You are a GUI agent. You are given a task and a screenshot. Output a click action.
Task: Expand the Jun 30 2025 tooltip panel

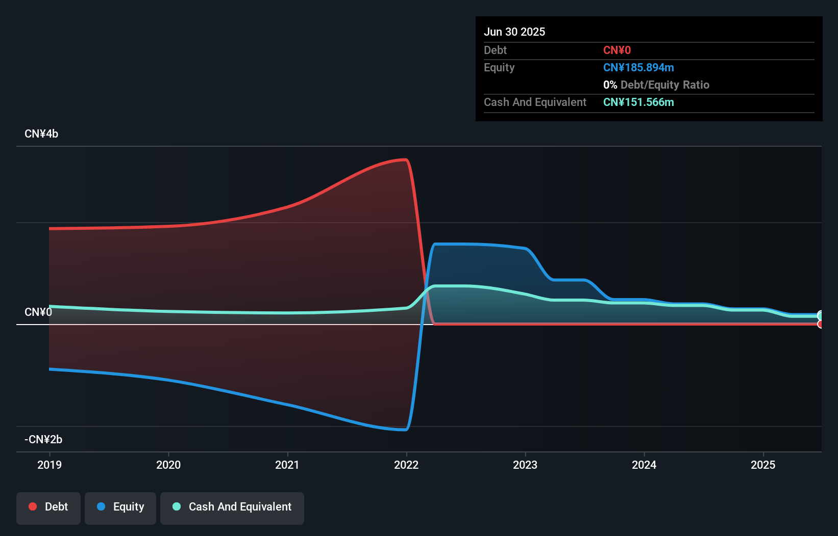click(514, 32)
